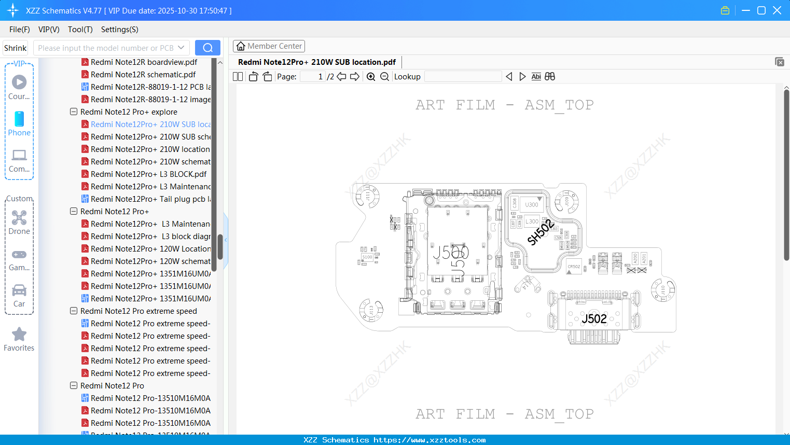Click the blue search magnifier button
The image size is (790, 445).
pyautogui.click(x=207, y=48)
